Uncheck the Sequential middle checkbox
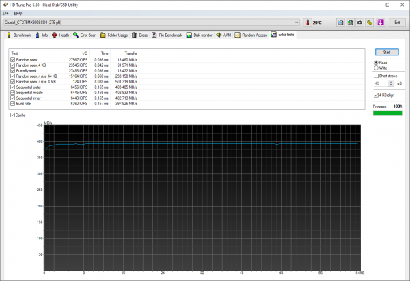This screenshot has height=281, width=410. click(12, 93)
